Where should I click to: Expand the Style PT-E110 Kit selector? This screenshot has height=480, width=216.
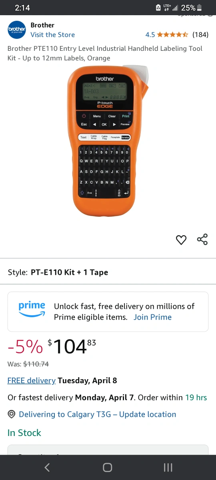(x=108, y=272)
